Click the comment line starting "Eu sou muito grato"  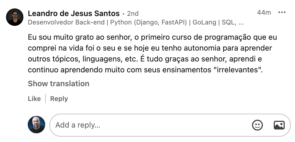(152, 37)
